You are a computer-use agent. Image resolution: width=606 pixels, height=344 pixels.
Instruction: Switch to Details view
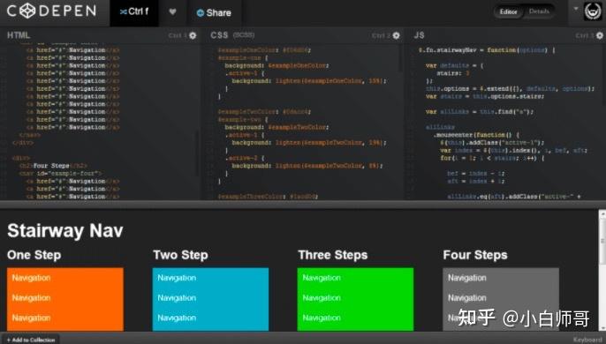539,11
